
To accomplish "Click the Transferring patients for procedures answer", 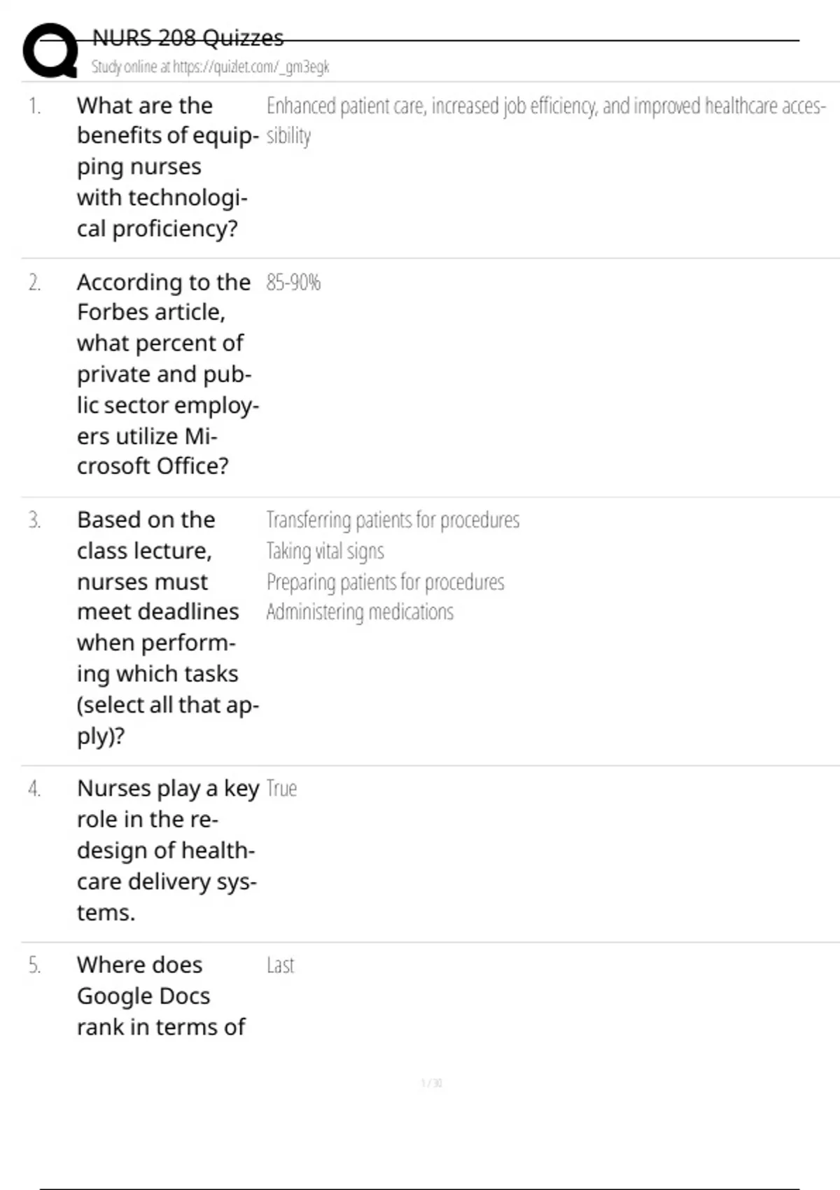I will pos(393,520).
